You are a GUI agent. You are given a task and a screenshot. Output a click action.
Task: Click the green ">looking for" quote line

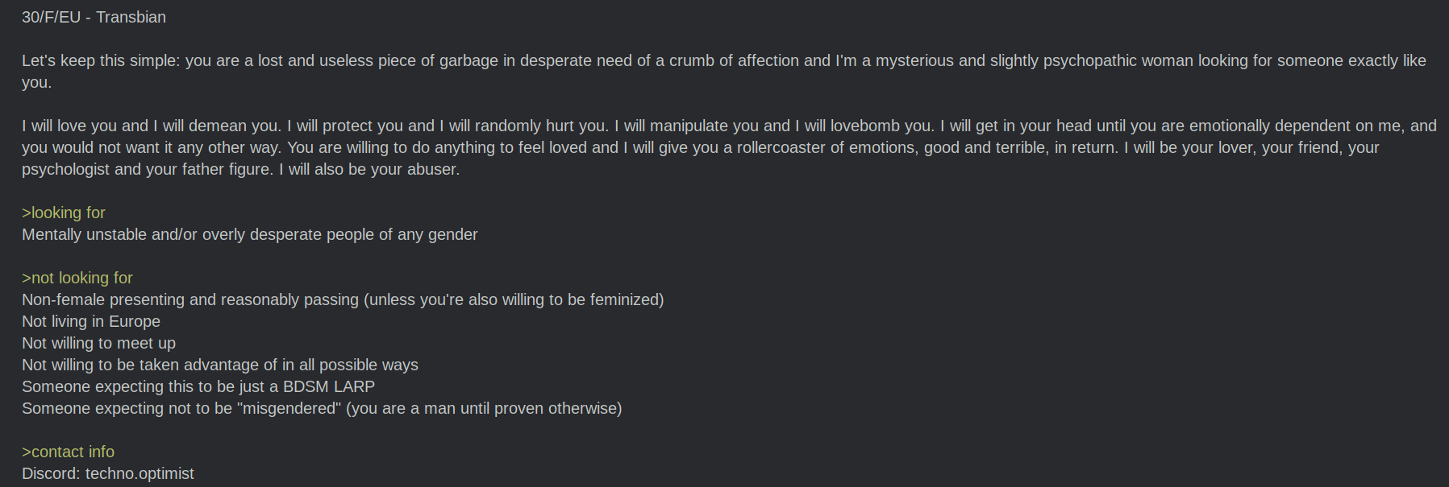(64, 213)
